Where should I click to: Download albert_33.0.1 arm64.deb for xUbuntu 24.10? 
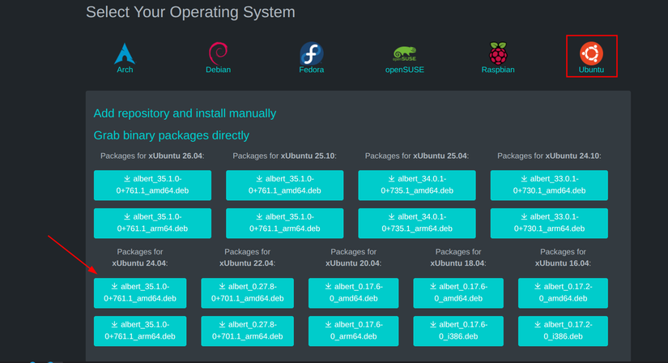coord(549,223)
